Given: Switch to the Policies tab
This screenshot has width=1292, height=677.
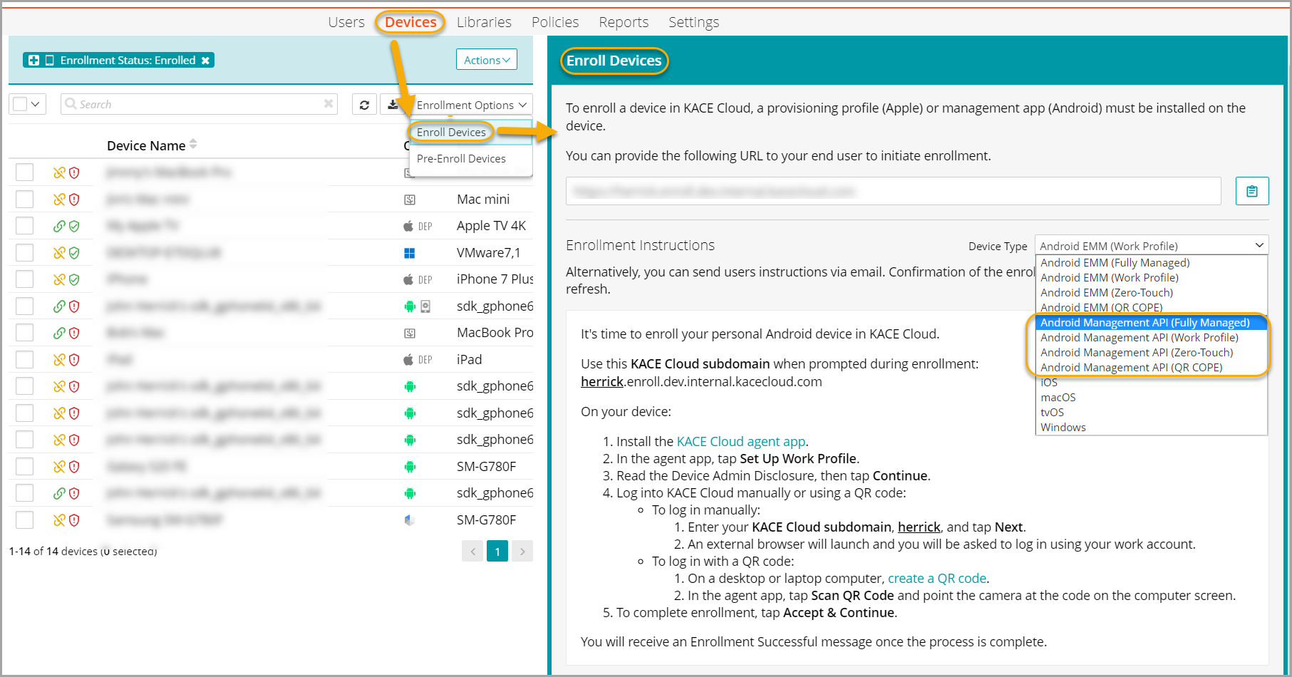Looking at the screenshot, I should click(554, 22).
